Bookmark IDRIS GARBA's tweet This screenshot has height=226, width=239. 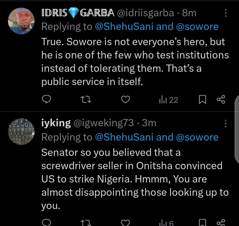point(202,99)
